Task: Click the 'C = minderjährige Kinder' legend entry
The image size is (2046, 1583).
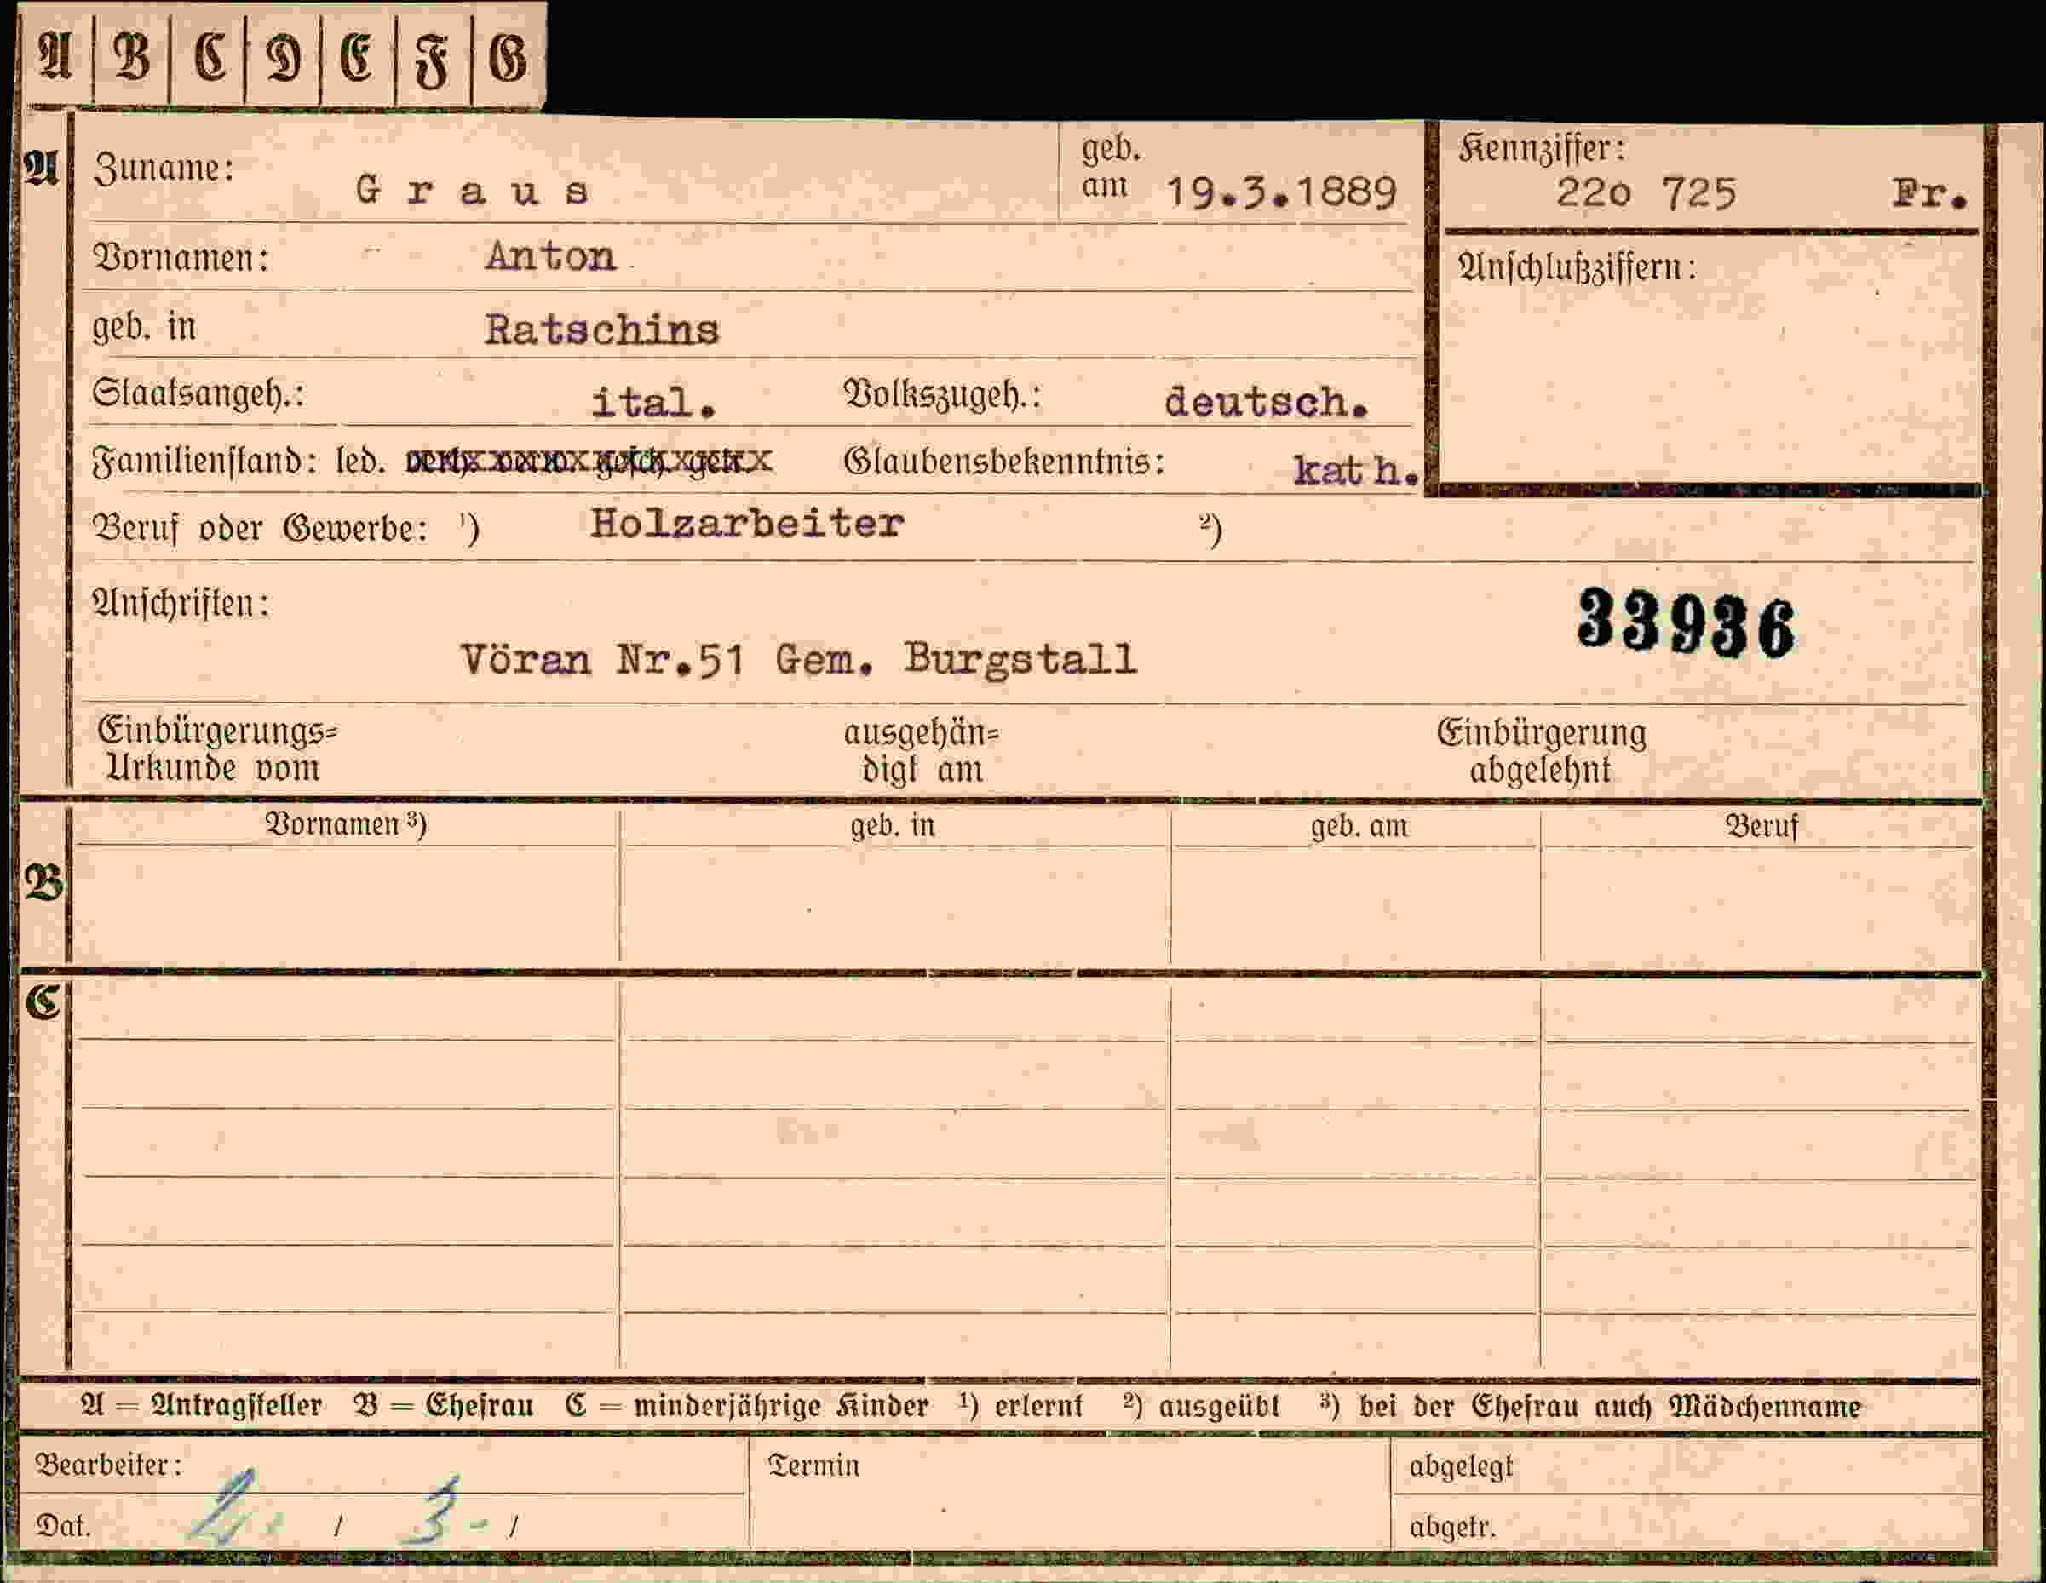Action: pyautogui.click(x=747, y=1407)
